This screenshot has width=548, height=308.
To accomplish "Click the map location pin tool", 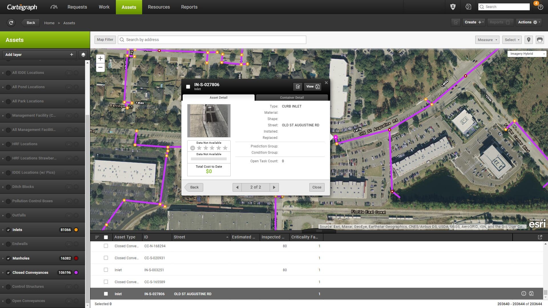I will 529,40.
